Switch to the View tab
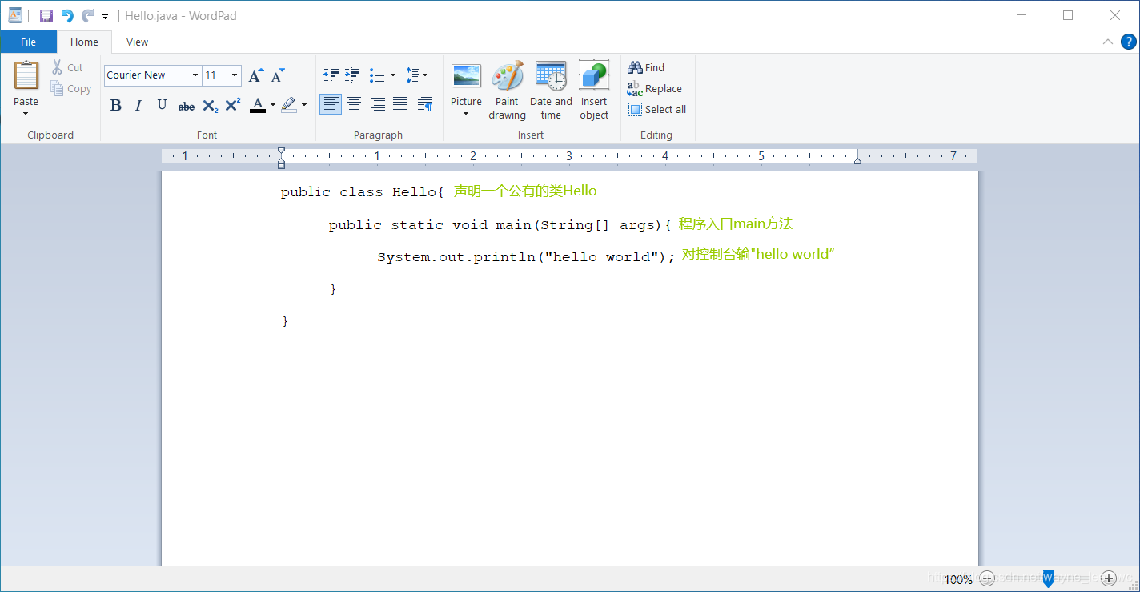 [x=137, y=42]
